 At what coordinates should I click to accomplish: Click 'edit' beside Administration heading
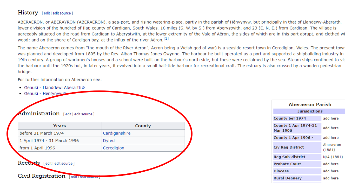click(x=68, y=114)
